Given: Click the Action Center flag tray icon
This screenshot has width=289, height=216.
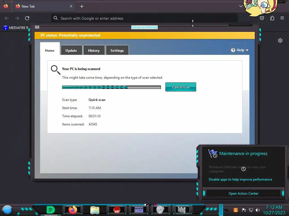Looking at the screenshot, I should coord(244,210).
